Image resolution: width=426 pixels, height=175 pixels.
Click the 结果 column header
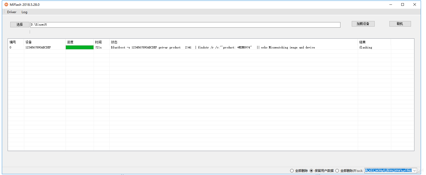[x=374, y=42]
